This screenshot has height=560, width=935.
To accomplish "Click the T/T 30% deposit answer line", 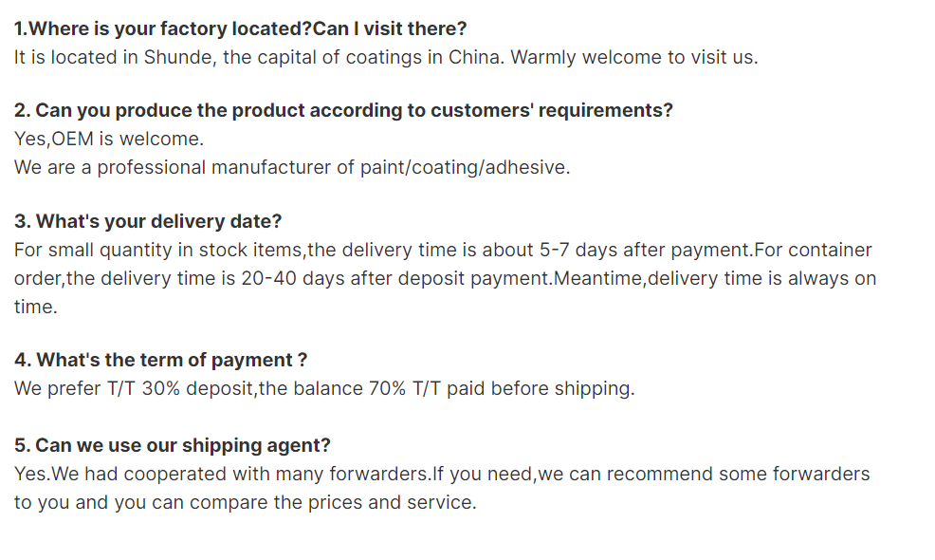I will click(x=324, y=388).
